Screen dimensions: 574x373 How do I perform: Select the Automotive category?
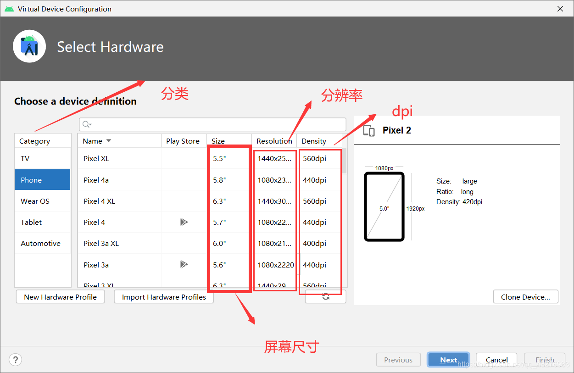click(43, 243)
